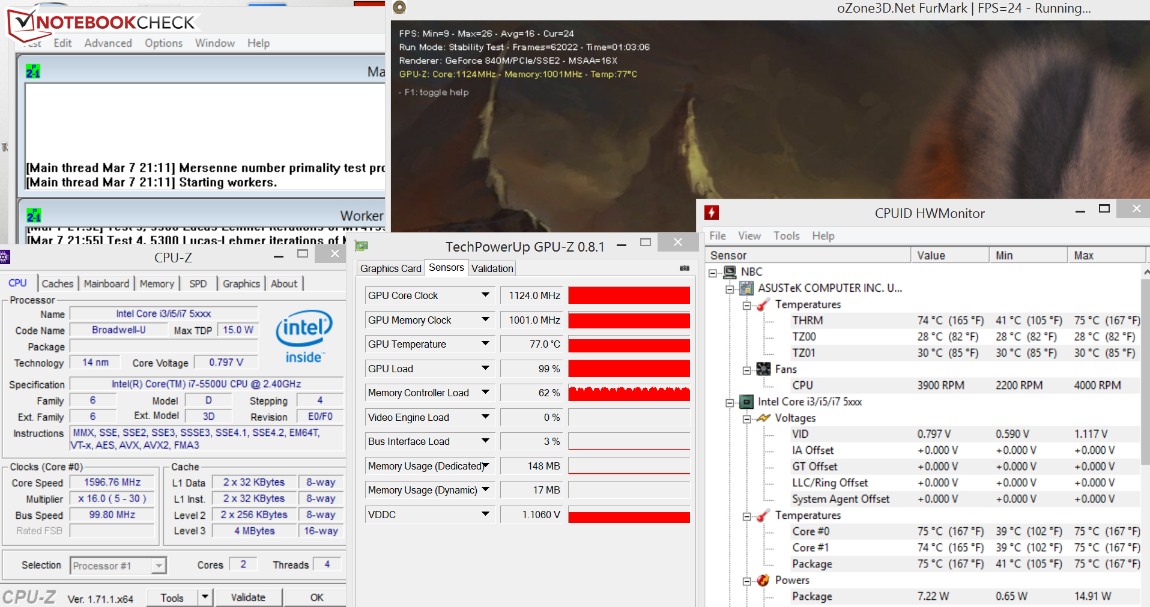Open the Validation tab in GPU-Z
Viewport: 1150px width, 607px height.
tap(492, 268)
